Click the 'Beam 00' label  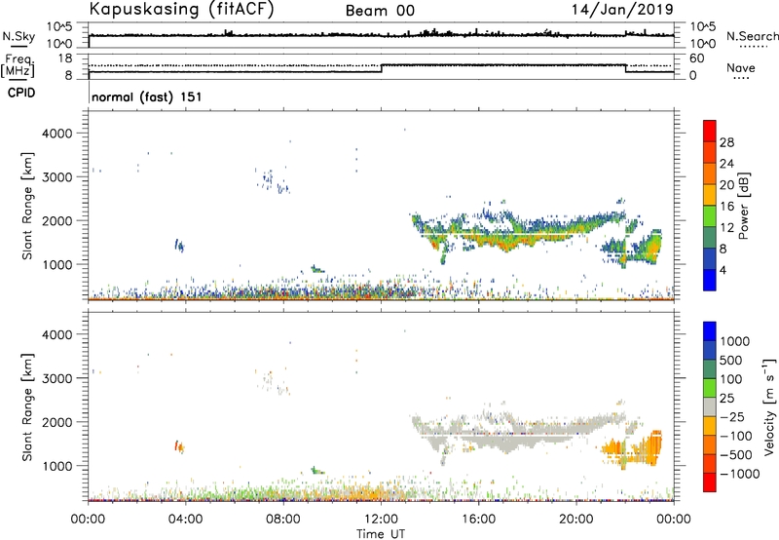click(380, 11)
